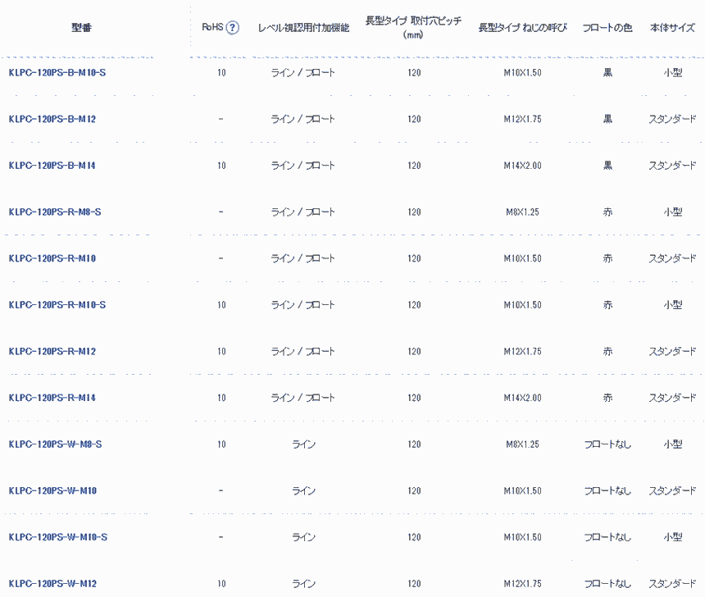Open part number KLPC-120PS-W-M10-S
This screenshot has width=705, height=597.
pos(57,537)
